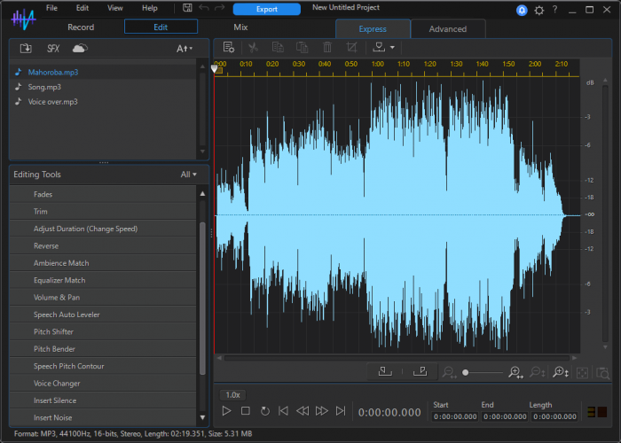
Task: Click the cloud download icon
Action: pos(80,48)
